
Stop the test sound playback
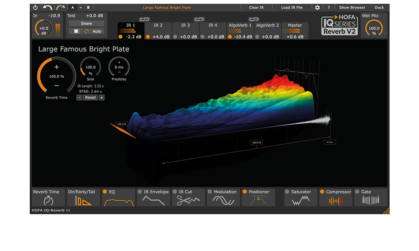pyautogui.click(x=76, y=31)
